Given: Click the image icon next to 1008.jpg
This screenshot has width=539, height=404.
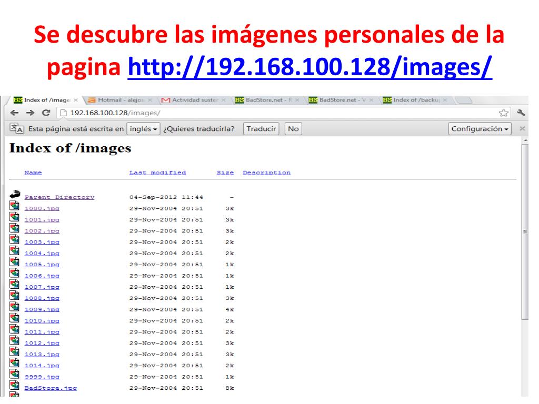Looking at the screenshot, I should click(x=14, y=296).
